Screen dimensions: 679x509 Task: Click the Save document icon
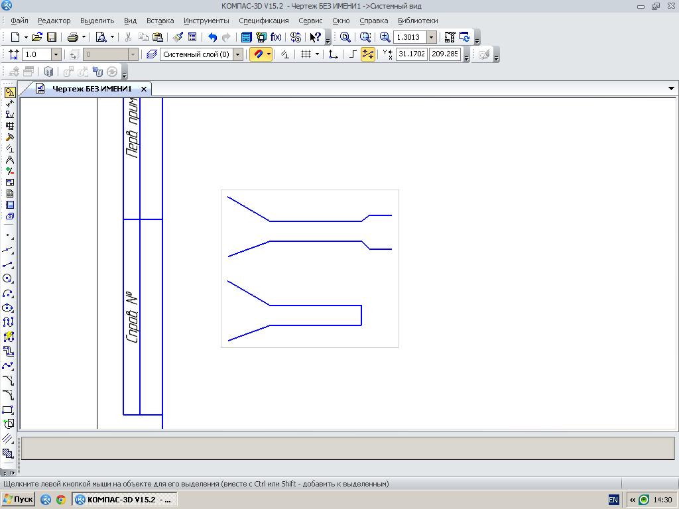point(52,37)
